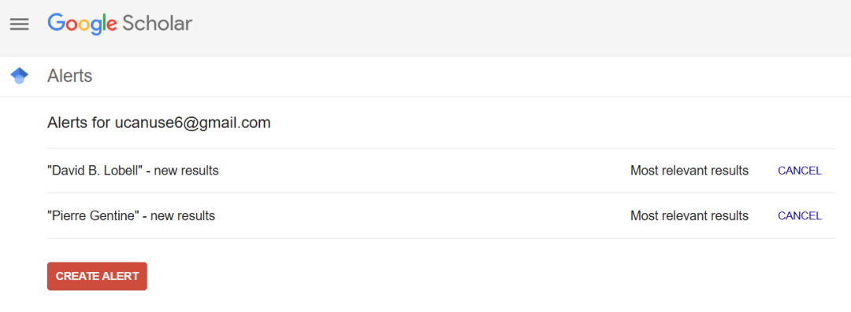Click the gray "Scholar" word in logo

157,24
